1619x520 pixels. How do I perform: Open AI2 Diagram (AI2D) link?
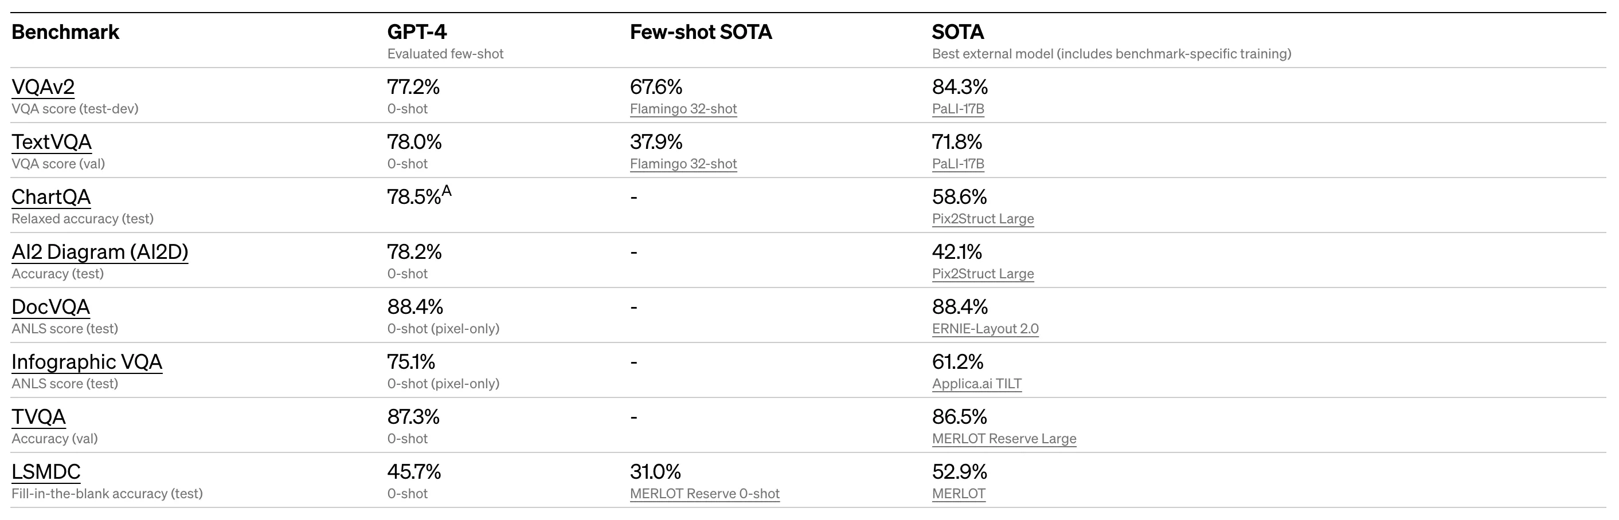100,252
